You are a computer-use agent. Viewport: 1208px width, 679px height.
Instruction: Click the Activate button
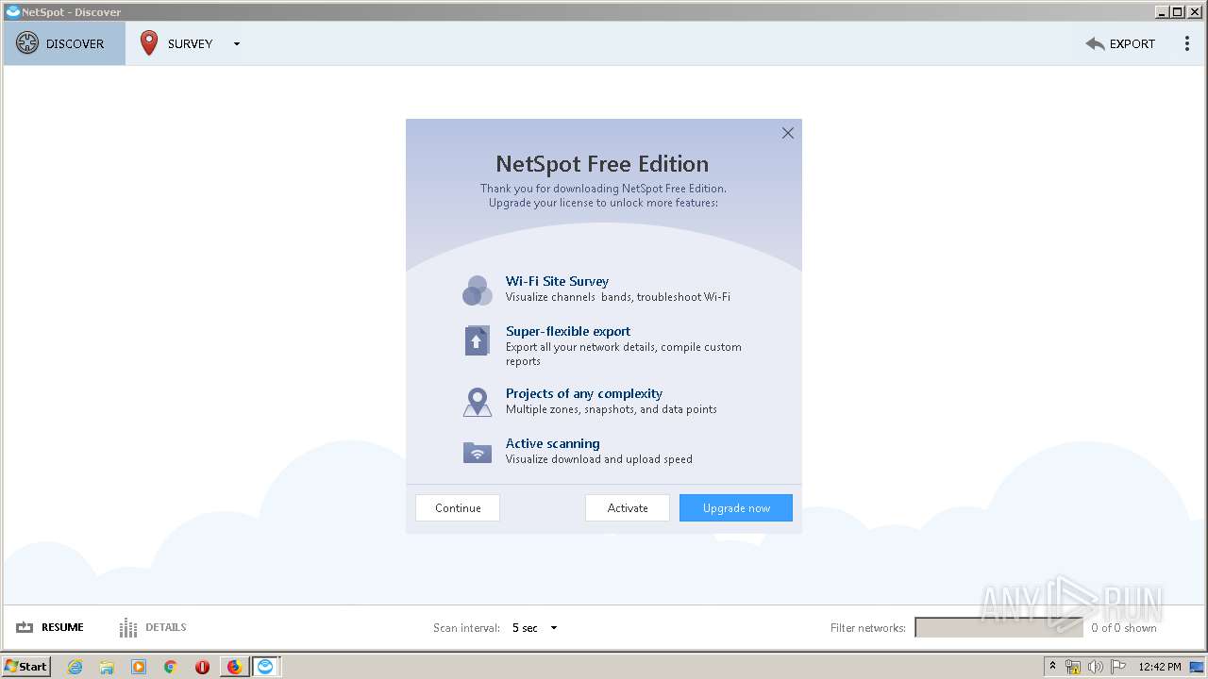click(x=628, y=508)
